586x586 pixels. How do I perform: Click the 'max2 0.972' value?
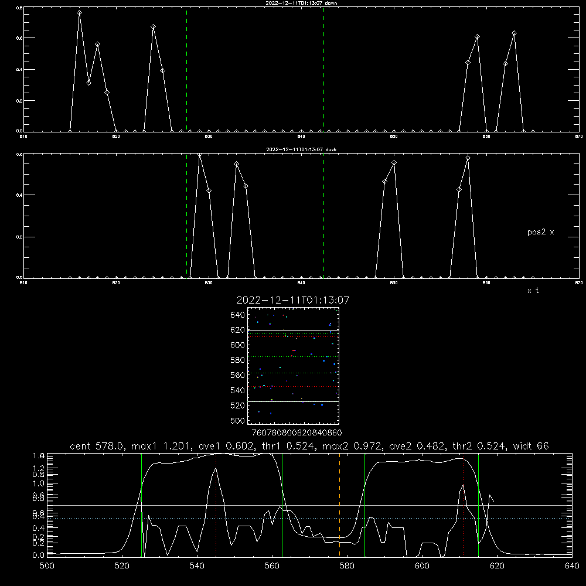click(x=352, y=446)
